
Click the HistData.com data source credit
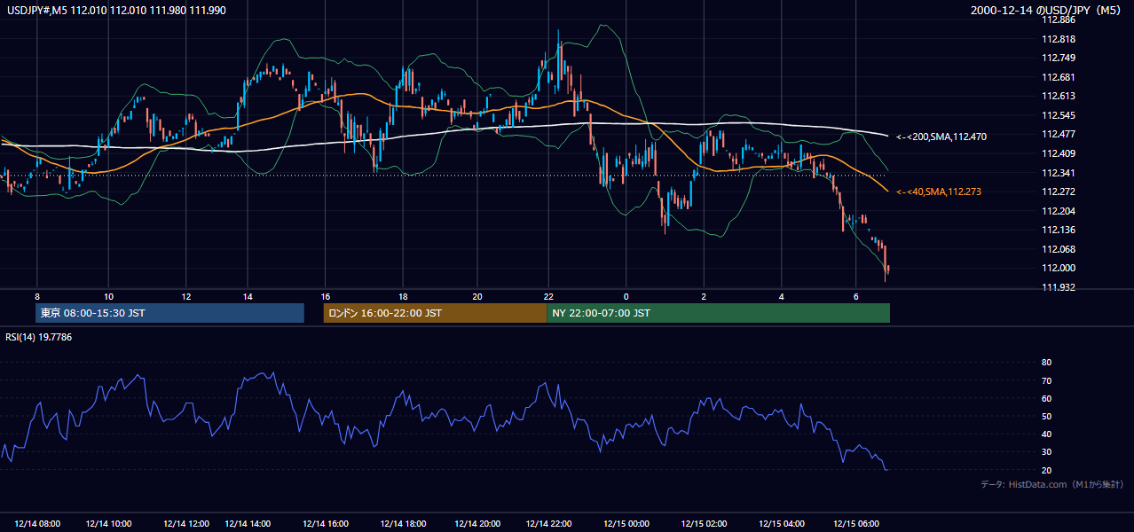tap(1052, 484)
